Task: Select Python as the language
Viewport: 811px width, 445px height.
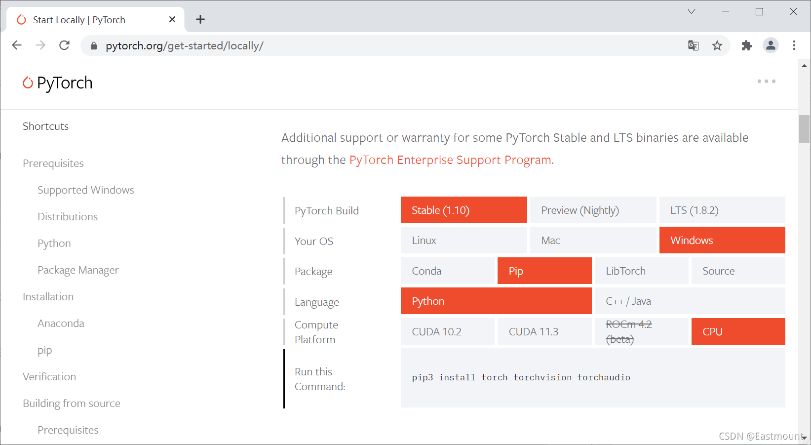Action: tap(496, 301)
